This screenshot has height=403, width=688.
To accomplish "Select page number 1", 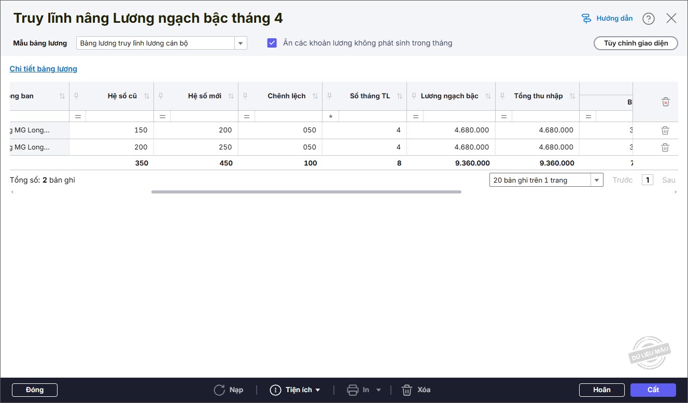I will pos(647,180).
